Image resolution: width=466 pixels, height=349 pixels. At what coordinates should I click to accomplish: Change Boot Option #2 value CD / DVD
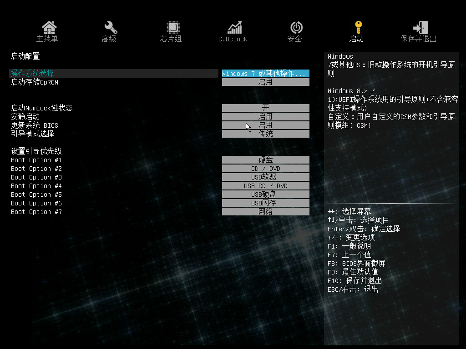click(x=265, y=169)
